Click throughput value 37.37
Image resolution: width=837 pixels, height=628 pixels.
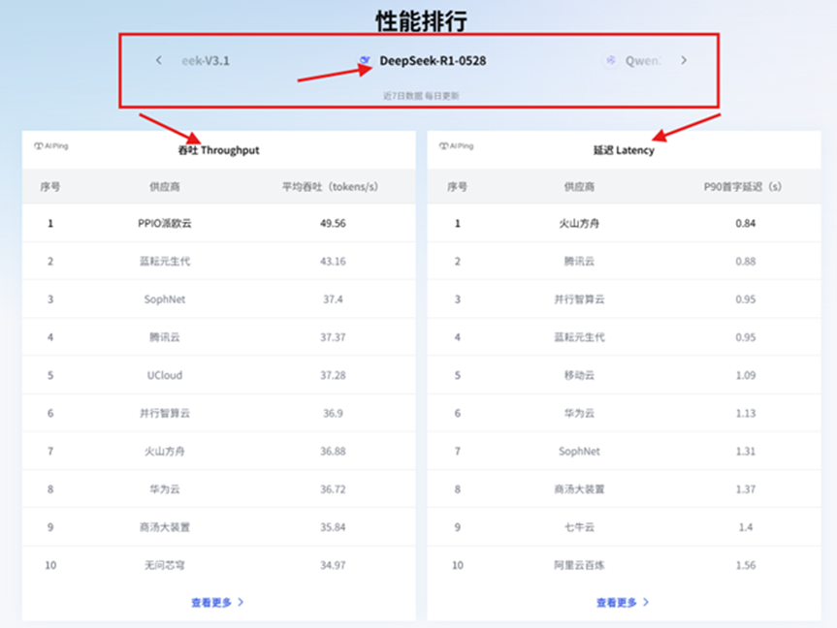click(333, 337)
